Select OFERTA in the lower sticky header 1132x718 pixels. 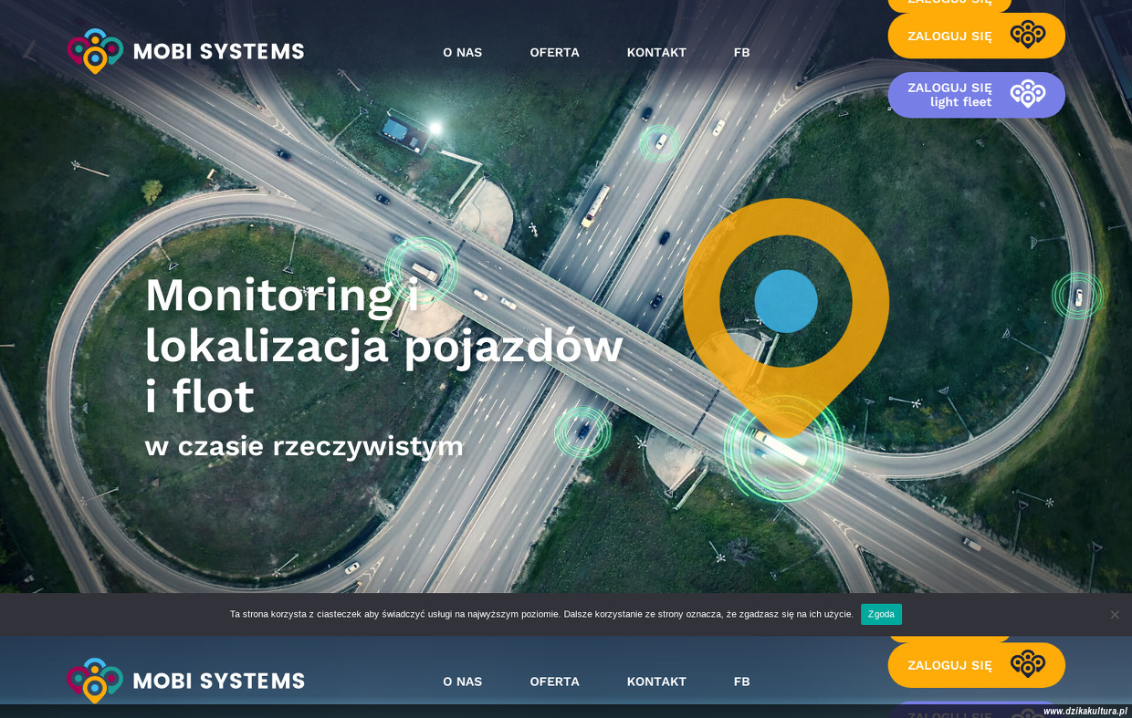pyautogui.click(x=554, y=682)
